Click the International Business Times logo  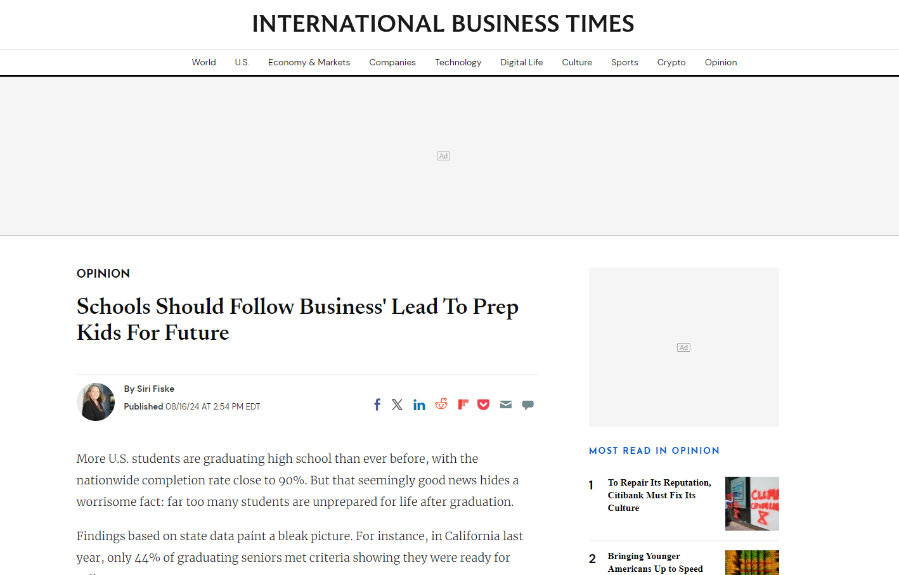coord(443,24)
